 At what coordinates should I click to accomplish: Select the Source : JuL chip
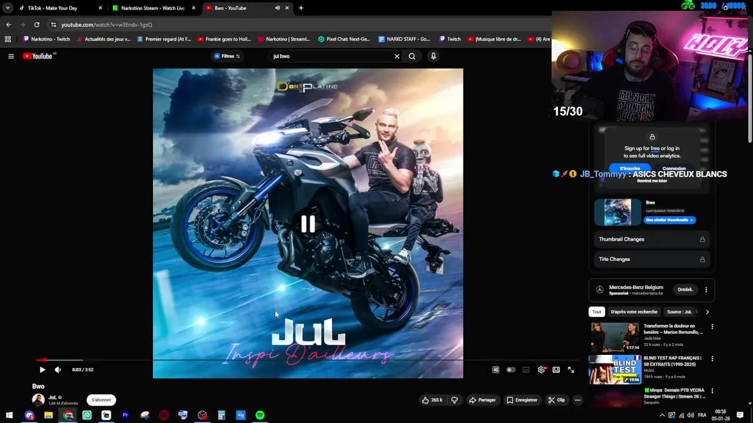point(682,312)
